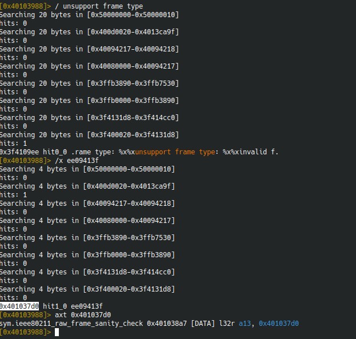The height and width of the screenshot is (339, 356).
Task: Click range '[0x3ffb0000-0x3ffb3890]' in 20 bytes search
Action: pos(133,101)
